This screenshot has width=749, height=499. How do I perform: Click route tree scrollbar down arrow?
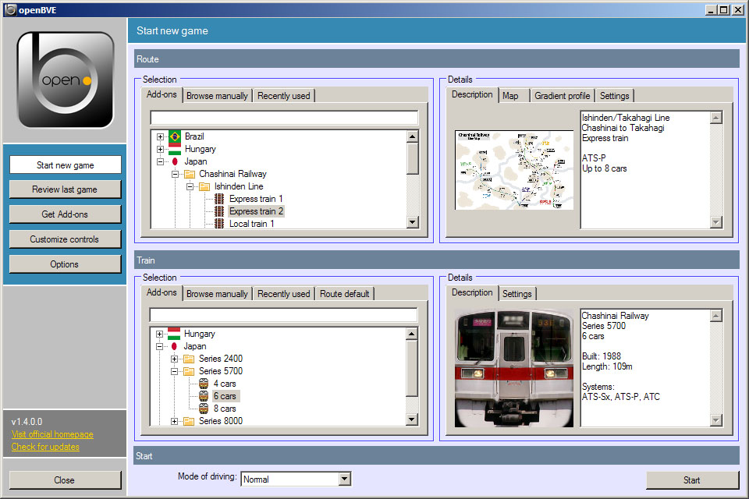tap(413, 222)
